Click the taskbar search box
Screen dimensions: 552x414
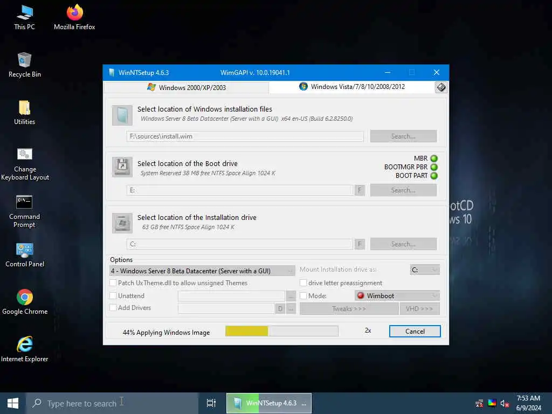tap(112, 403)
